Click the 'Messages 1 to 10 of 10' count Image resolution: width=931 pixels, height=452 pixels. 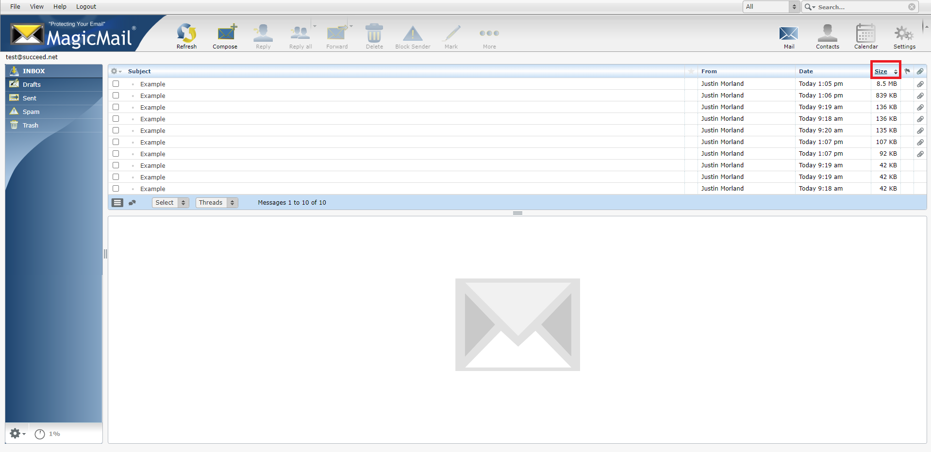click(292, 203)
